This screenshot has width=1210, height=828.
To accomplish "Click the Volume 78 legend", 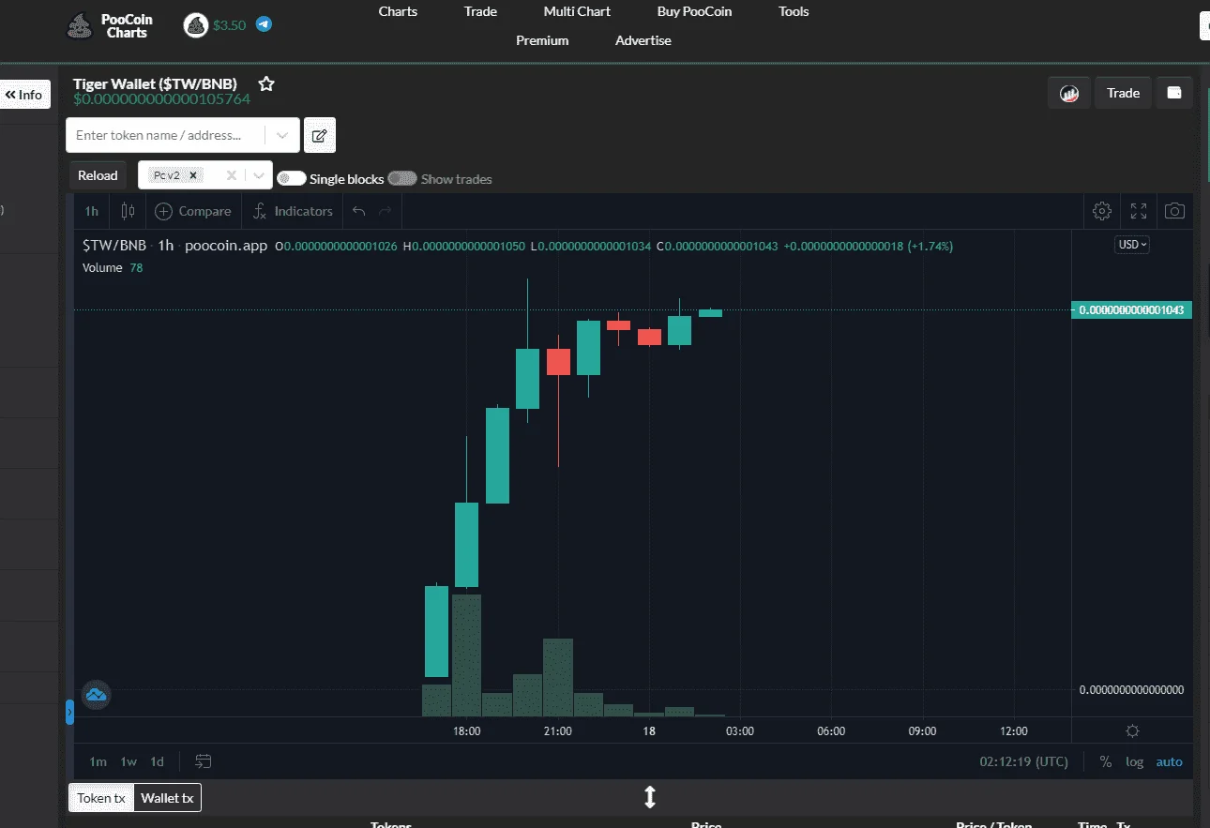I will (113, 267).
